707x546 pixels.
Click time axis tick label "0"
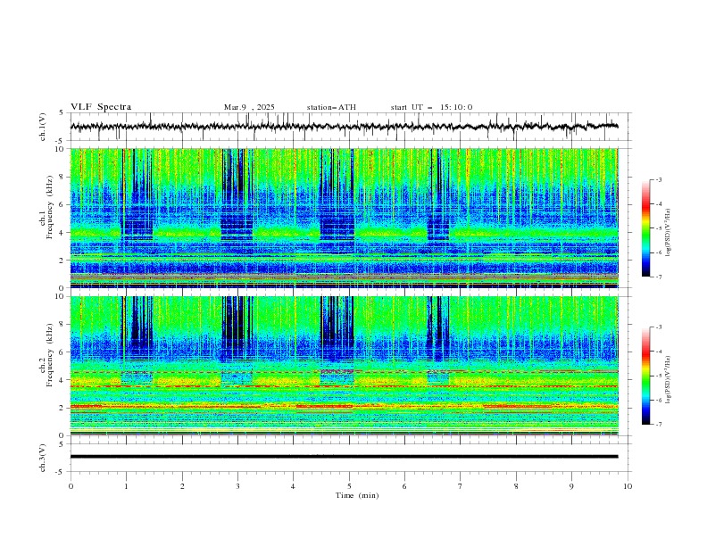point(71,486)
